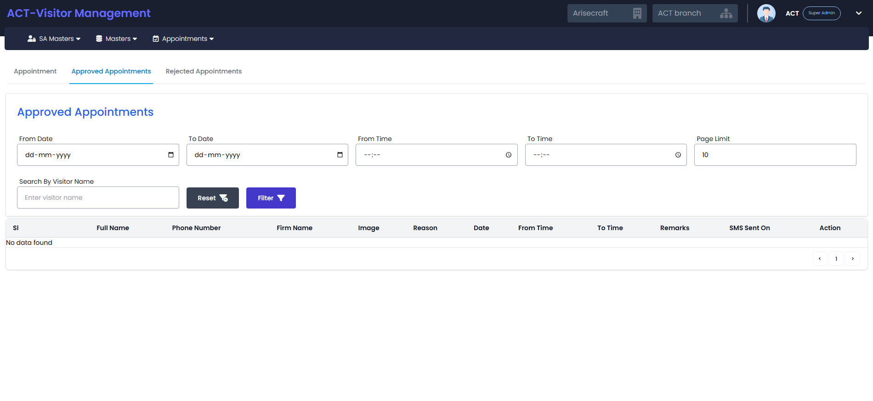Click the Phone Number column header

coord(196,228)
